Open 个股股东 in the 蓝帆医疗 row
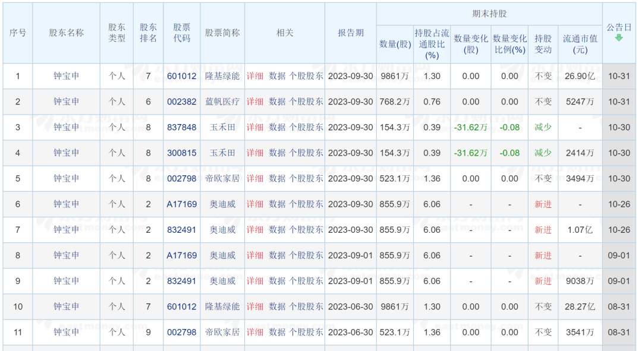This screenshot has height=351, width=642. (306, 102)
